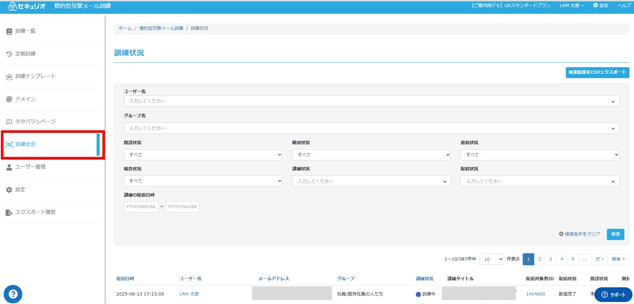
Task: Open the 返信状況 dropdown
Action: coord(540,155)
